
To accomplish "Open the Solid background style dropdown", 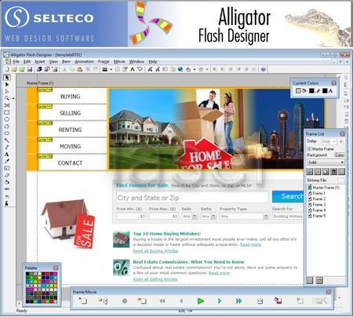I will (x=326, y=162).
